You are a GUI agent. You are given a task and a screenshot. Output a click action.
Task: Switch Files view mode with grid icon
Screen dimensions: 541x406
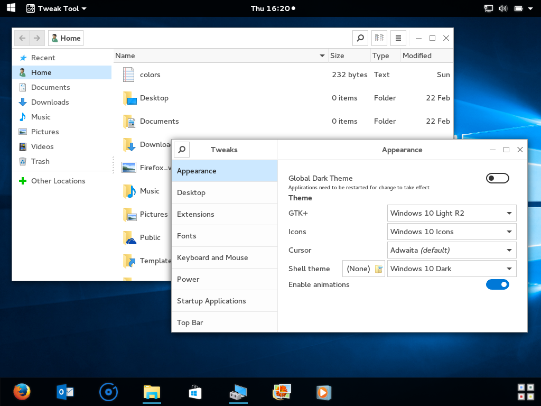[379, 38]
